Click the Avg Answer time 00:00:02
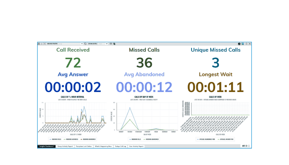This screenshot has width=289, height=165. pos(73,87)
